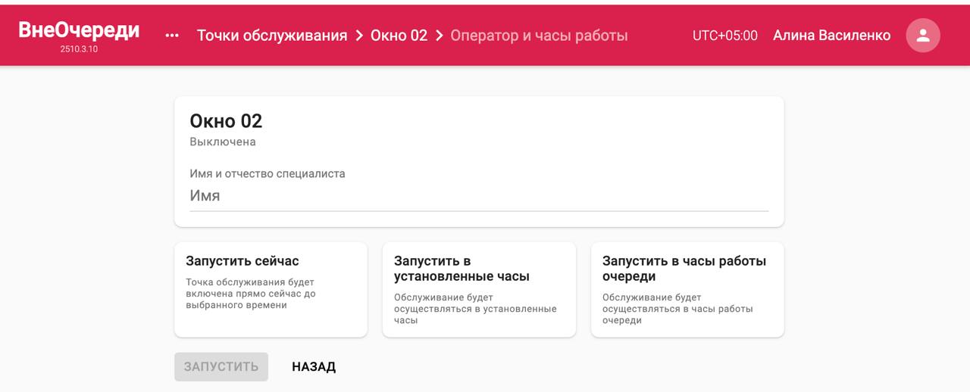
Task: Click the ЗАПУСТИТЬ button
Action: pos(221,366)
